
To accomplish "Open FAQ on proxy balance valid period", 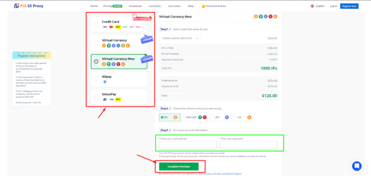I will click(x=31, y=68).
